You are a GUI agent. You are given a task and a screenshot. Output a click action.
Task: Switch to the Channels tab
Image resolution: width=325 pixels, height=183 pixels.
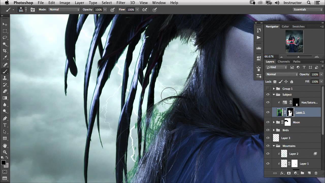pyautogui.click(x=284, y=62)
